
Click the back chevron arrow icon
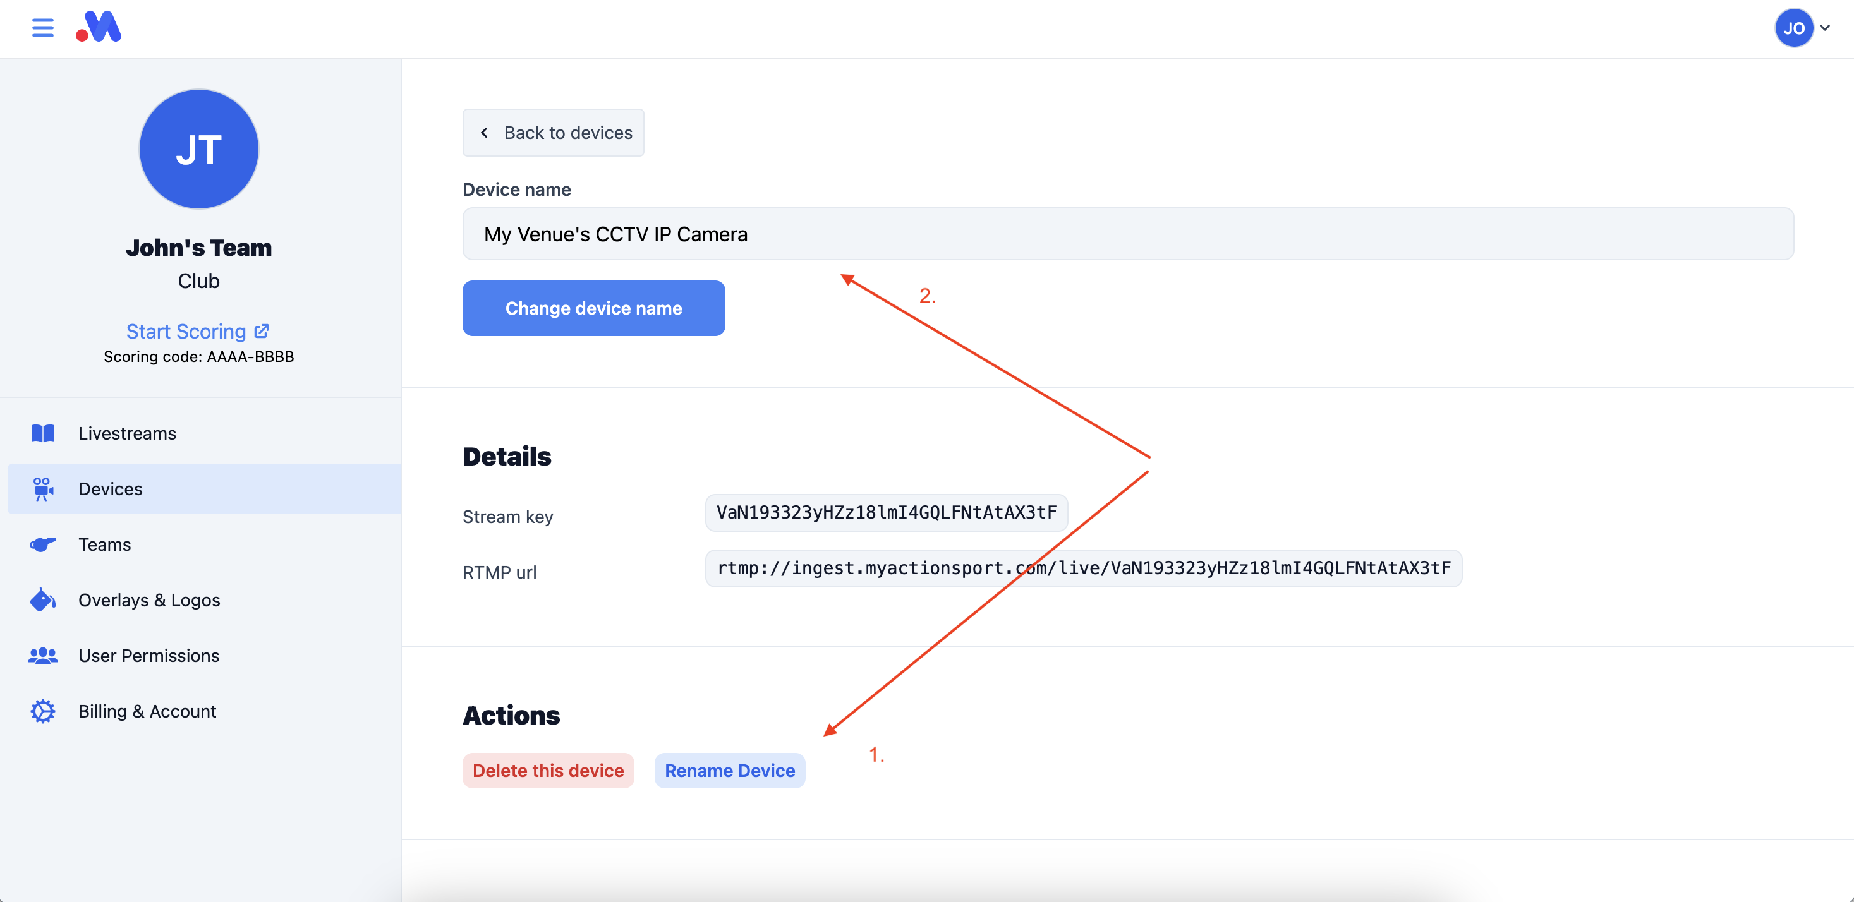485,133
